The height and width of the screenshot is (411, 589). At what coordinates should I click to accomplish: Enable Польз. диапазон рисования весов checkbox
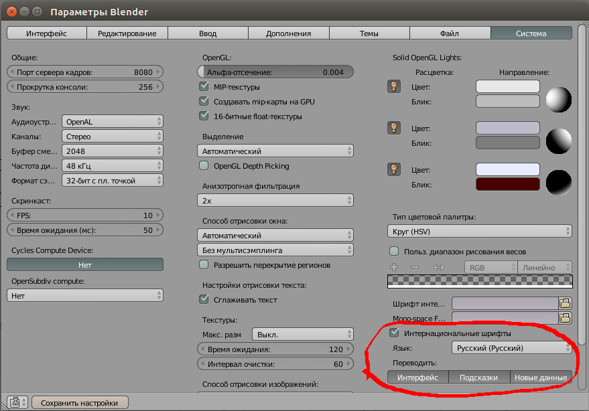point(394,251)
